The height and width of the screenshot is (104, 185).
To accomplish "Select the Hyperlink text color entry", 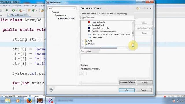I will [101, 28].
